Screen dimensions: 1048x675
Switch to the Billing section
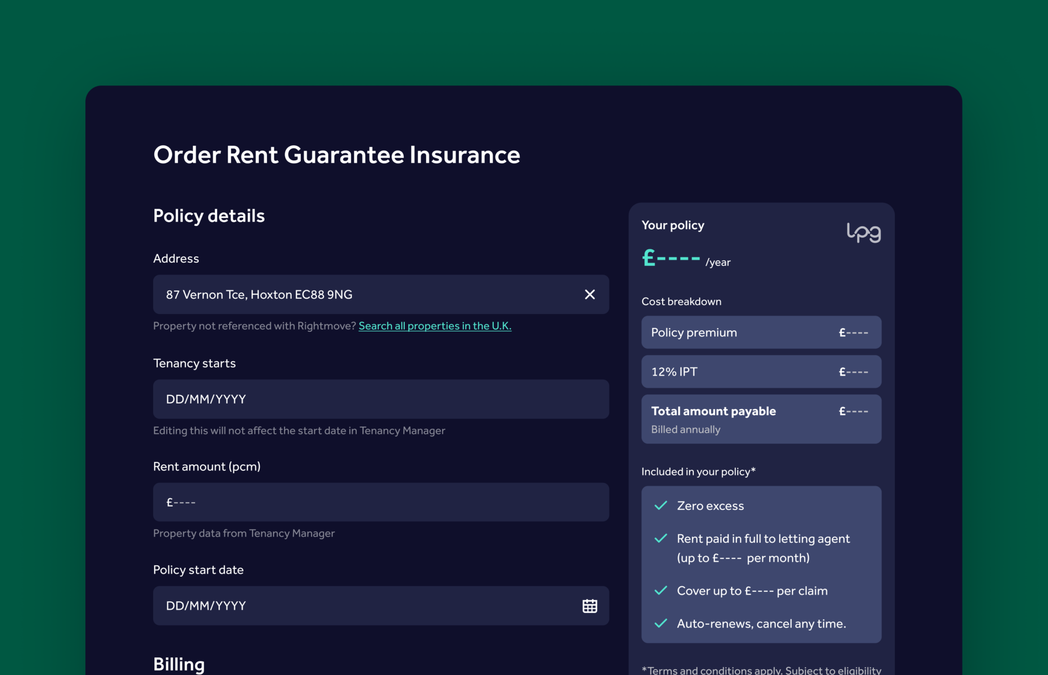(178, 663)
